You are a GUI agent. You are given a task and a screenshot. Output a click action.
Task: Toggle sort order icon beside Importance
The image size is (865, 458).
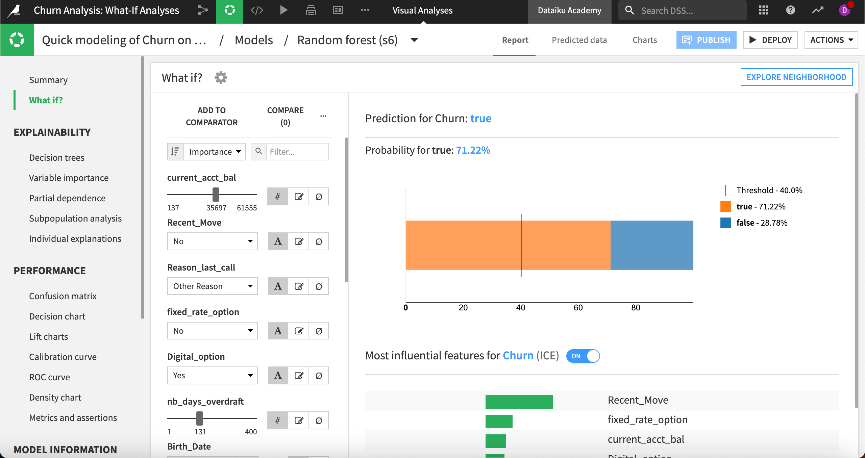coord(175,152)
